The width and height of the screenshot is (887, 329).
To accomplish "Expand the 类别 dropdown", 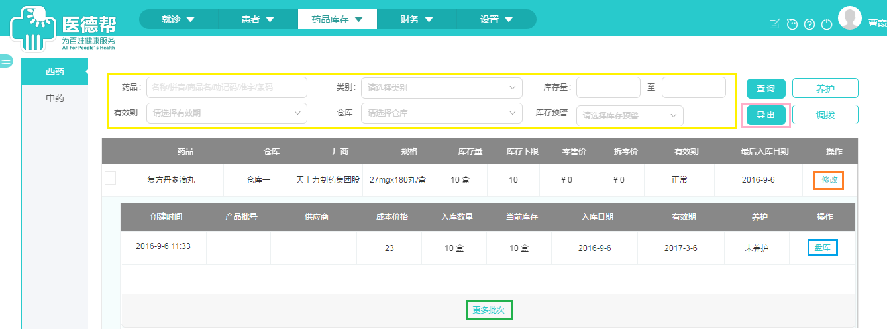I will (x=441, y=87).
